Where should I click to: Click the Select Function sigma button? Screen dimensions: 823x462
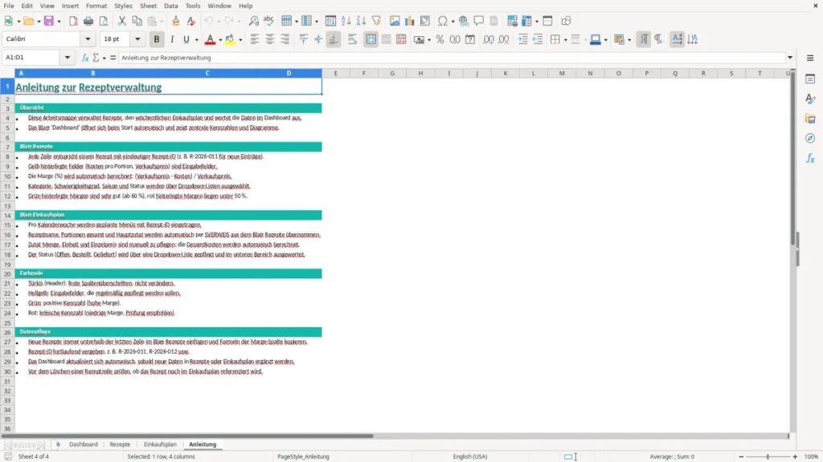tap(96, 58)
